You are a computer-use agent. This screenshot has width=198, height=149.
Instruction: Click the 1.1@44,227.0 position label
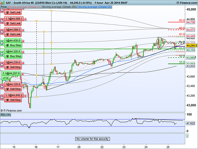pyautogui.click(x=11, y=73)
